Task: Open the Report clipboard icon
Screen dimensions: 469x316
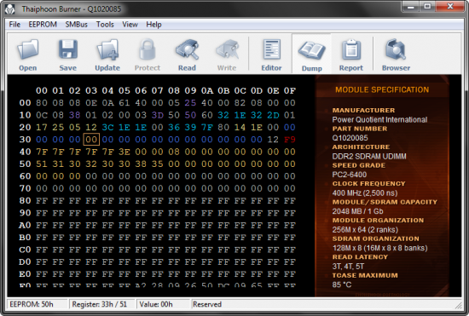Action: click(351, 49)
